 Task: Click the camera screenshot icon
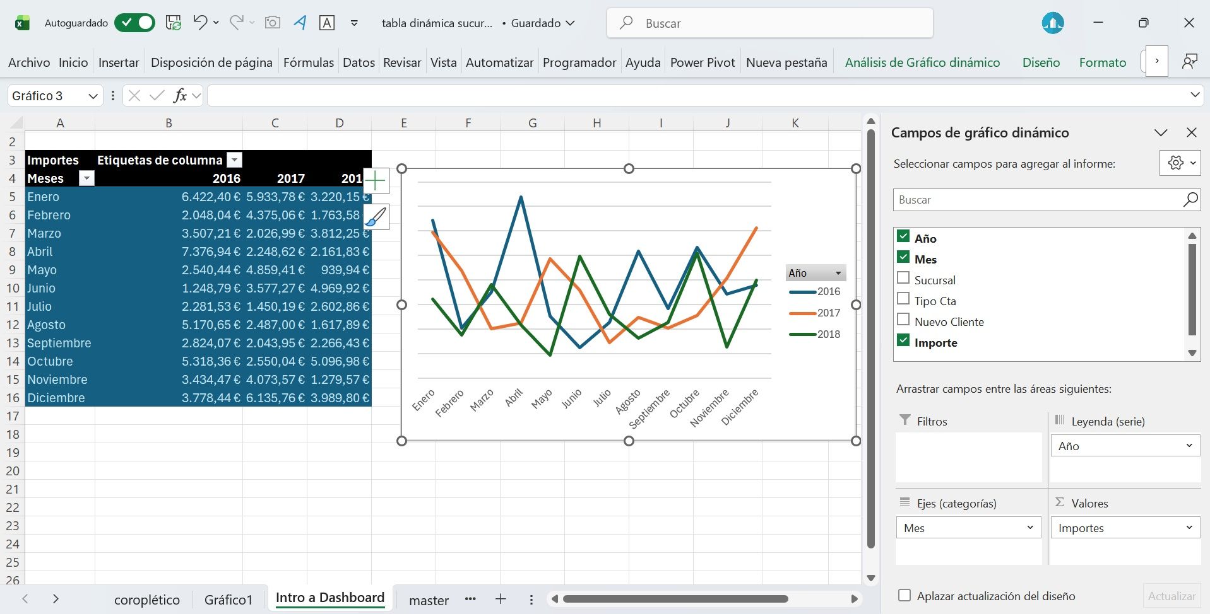click(x=272, y=23)
